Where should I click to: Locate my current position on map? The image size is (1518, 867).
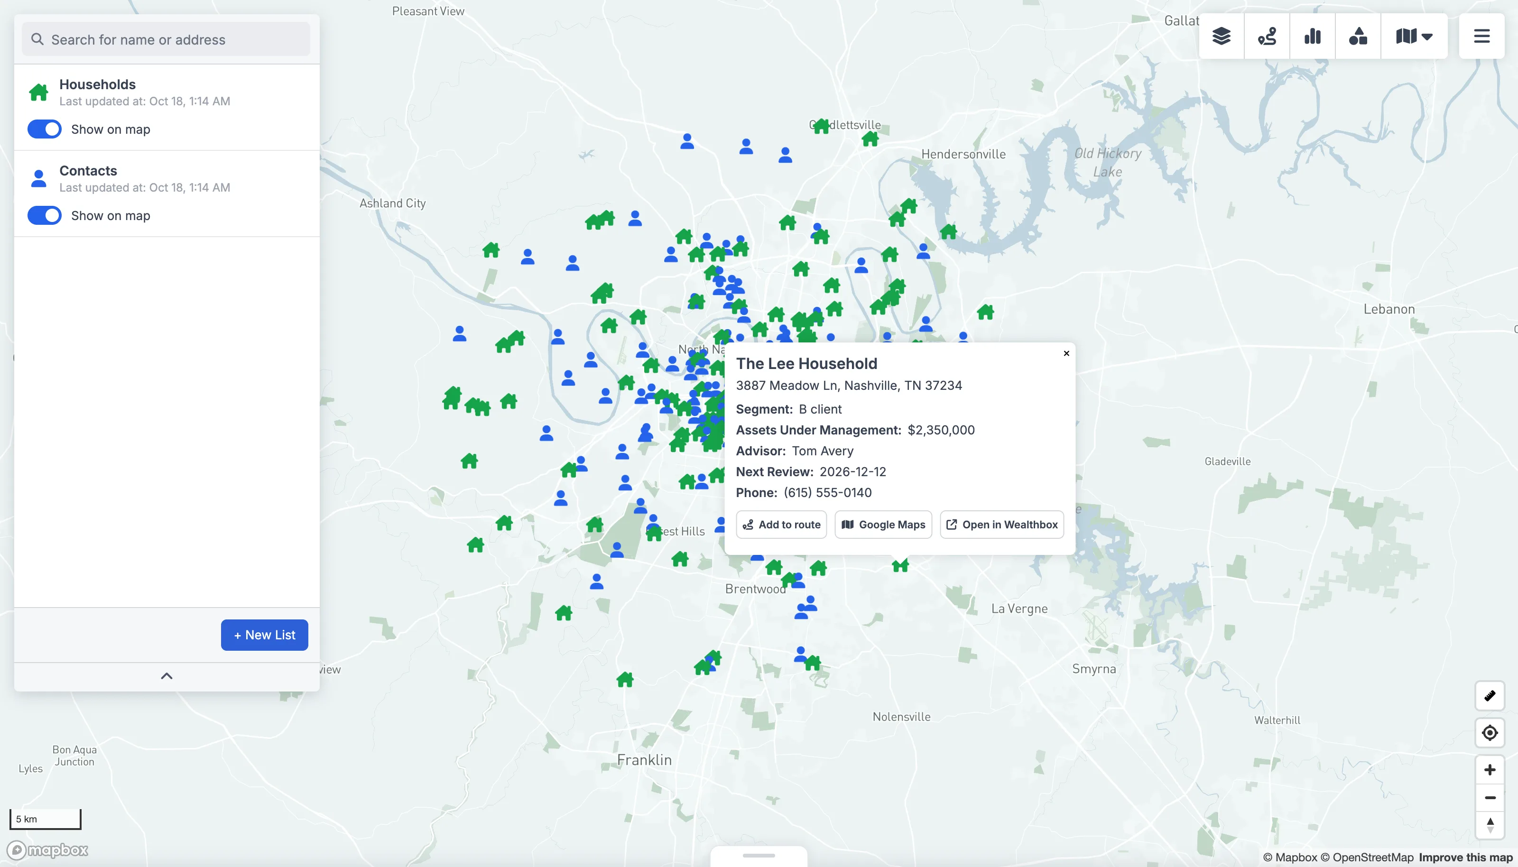pos(1490,732)
